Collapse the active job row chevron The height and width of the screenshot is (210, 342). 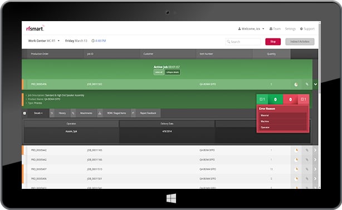[x=315, y=84]
